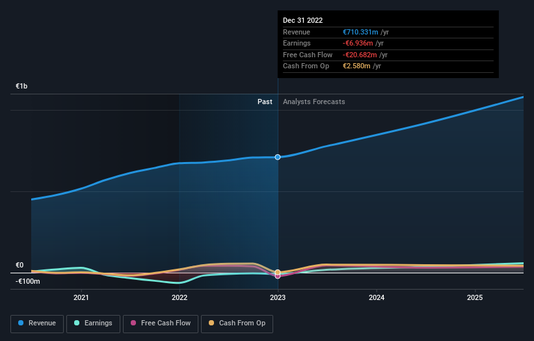
Task: Select the blue Revenue data point at 2023
Action: coord(278,157)
